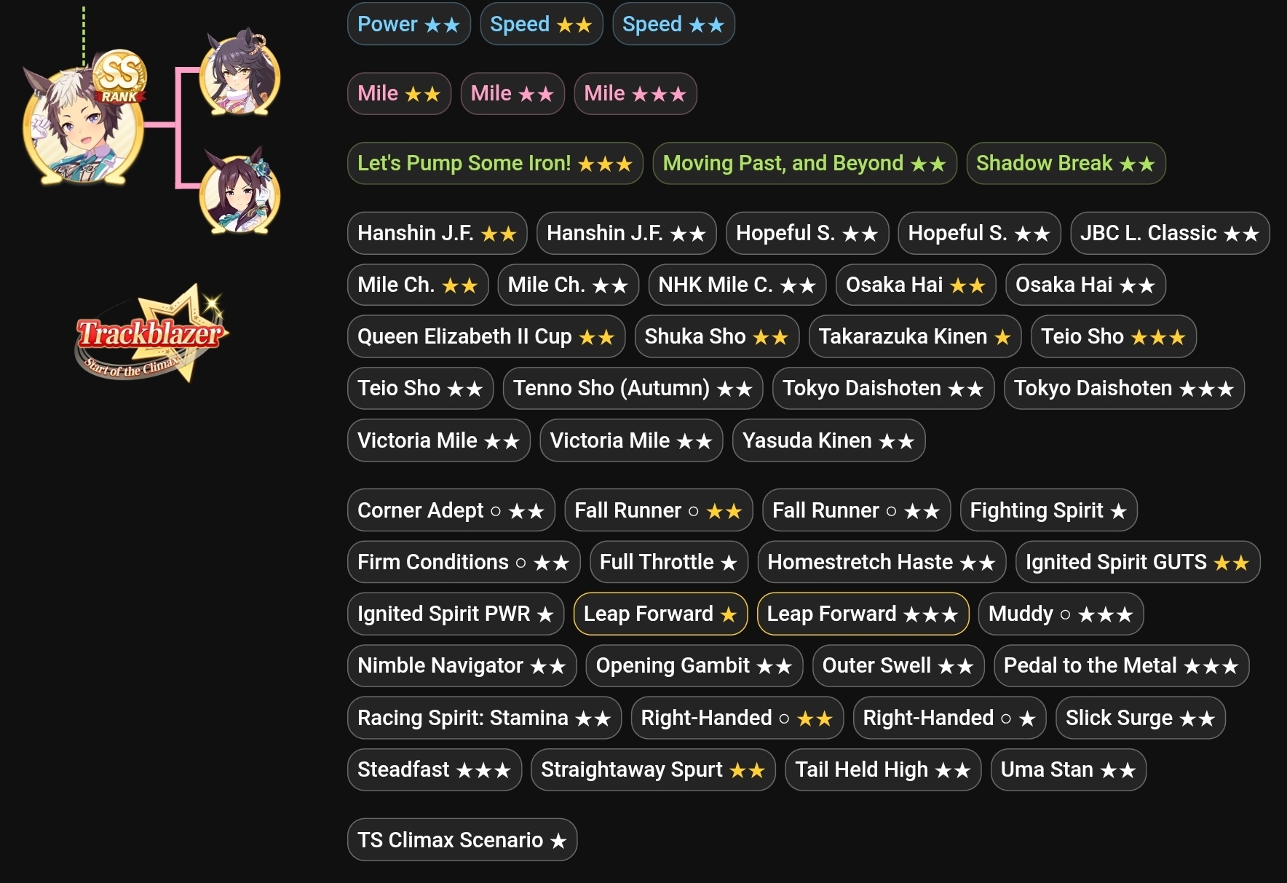
Task: Select Hanshin J.F. chip with white stars
Action: (x=627, y=233)
